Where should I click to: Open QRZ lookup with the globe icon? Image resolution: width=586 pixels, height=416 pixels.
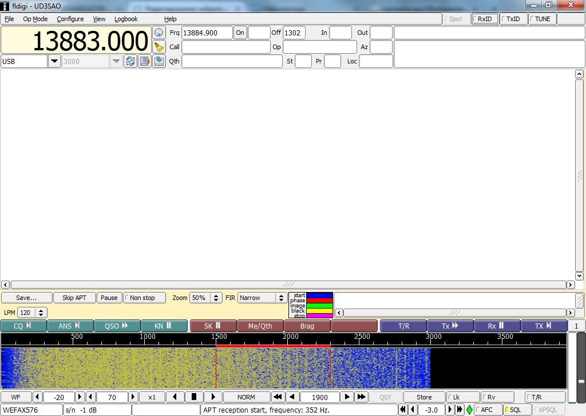(x=160, y=33)
